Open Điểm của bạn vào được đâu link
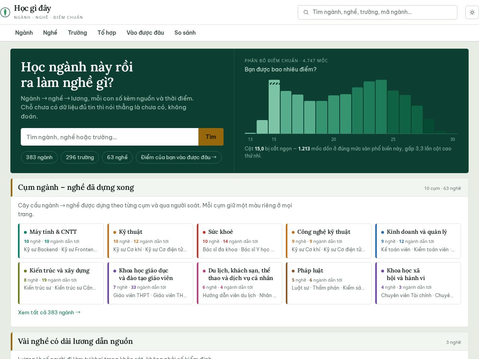The width and height of the screenshot is (479, 359). click(x=179, y=157)
